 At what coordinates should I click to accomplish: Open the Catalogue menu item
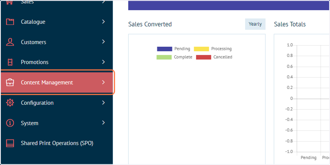[x=56, y=22]
